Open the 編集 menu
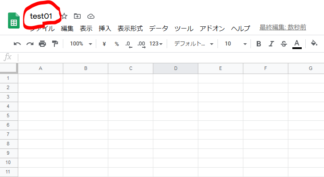The width and height of the screenshot is (324, 177). (67, 29)
